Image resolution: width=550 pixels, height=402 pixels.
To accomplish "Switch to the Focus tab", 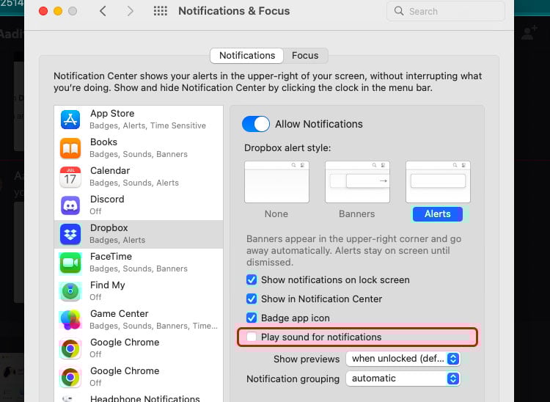I will click(305, 56).
